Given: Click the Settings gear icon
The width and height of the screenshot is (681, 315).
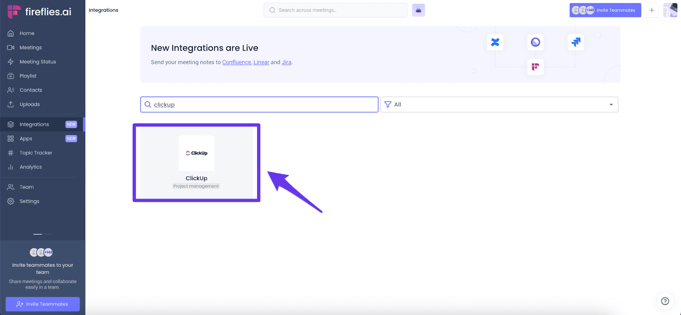Looking at the screenshot, I should [x=11, y=201].
